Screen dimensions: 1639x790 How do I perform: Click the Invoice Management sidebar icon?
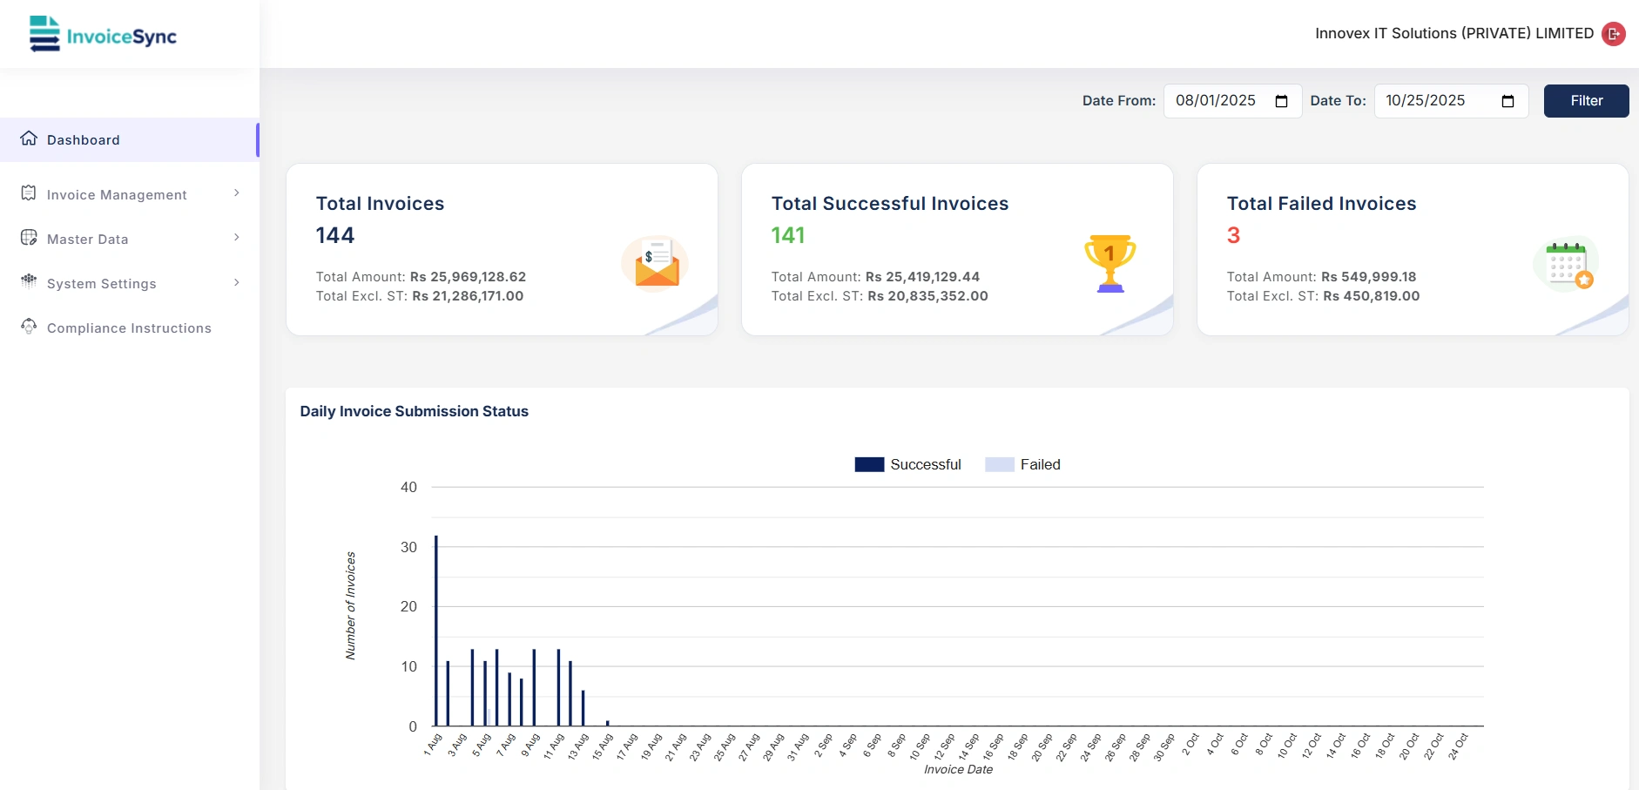point(29,193)
